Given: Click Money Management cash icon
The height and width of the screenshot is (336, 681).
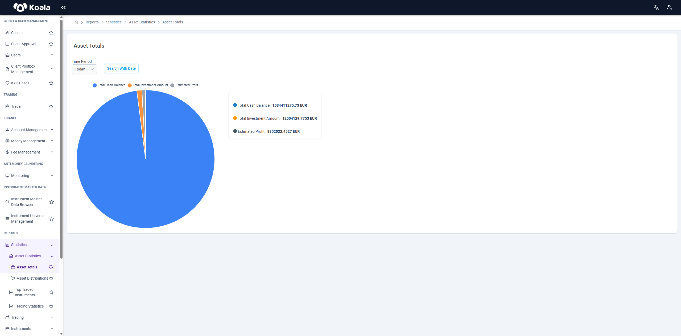Looking at the screenshot, I should pyautogui.click(x=7, y=141).
